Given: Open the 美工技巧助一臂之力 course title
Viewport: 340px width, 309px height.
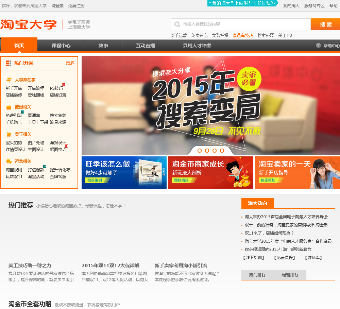Looking at the screenshot, I should [x=30, y=265].
